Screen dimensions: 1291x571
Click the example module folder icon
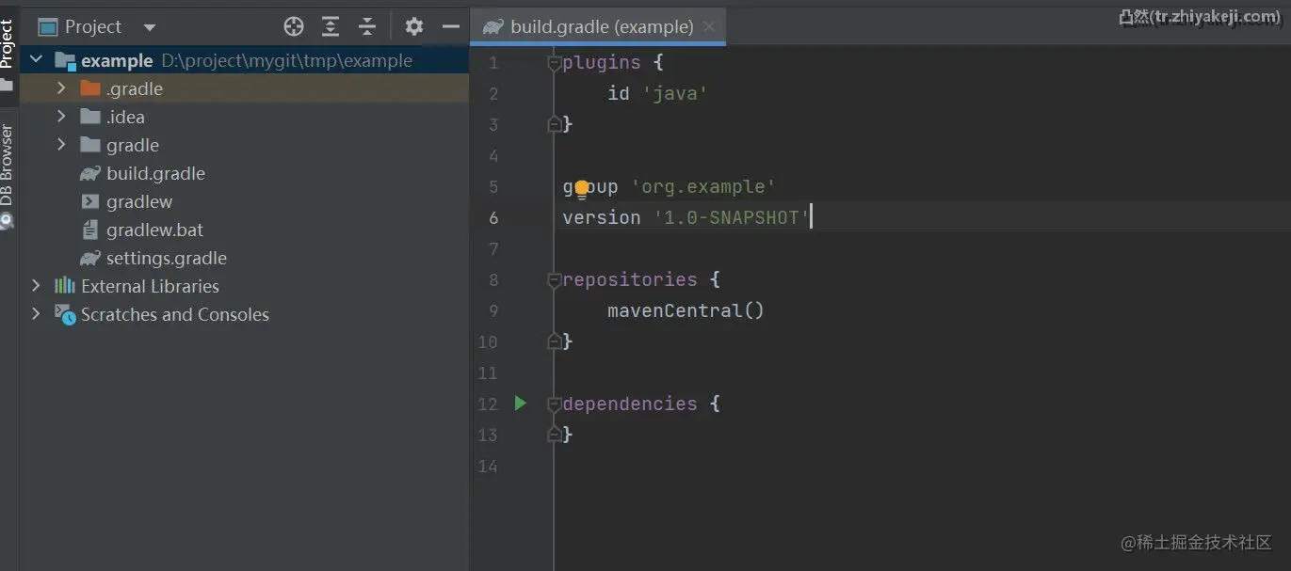click(x=65, y=60)
